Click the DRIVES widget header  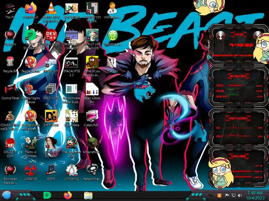pyautogui.click(x=239, y=156)
